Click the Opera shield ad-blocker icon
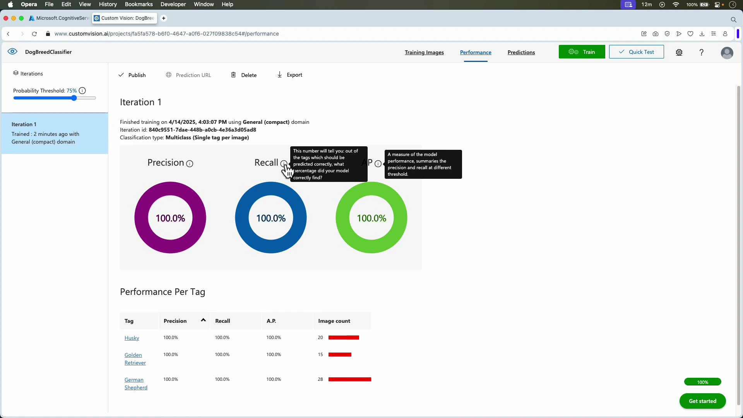743x418 pixels. (667, 34)
